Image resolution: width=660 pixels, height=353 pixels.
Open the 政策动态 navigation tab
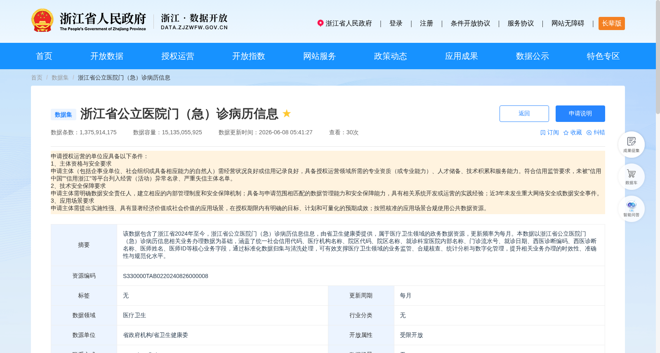pyautogui.click(x=391, y=56)
